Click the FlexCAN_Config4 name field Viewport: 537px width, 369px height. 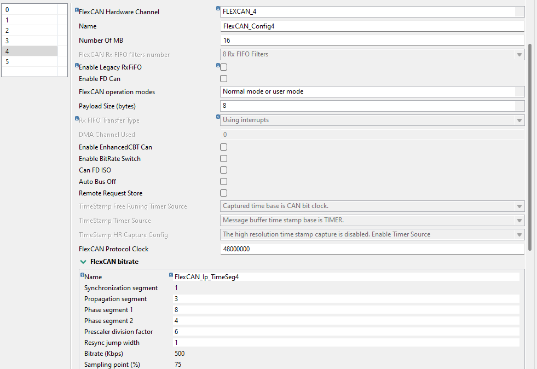point(372,26)
